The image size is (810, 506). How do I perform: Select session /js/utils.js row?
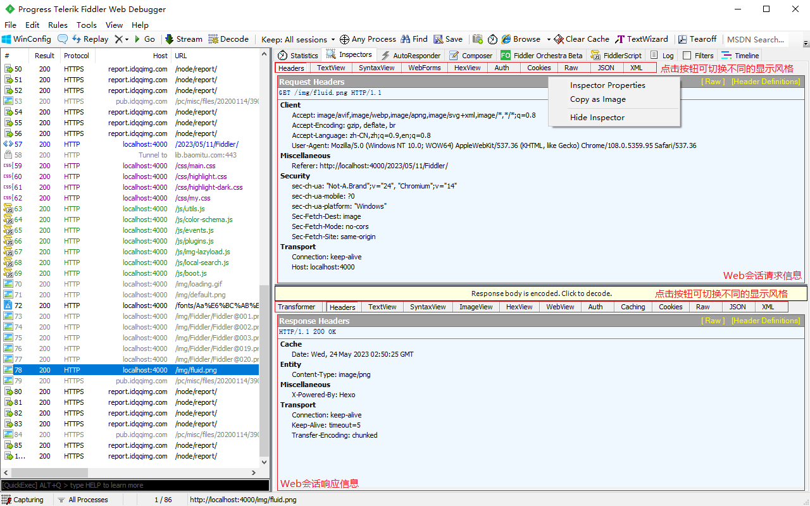130,209
